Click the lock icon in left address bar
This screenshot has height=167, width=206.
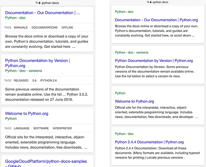[x=40, y=3]
